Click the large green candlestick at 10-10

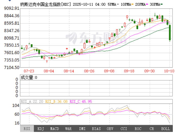tap(170, 33)
